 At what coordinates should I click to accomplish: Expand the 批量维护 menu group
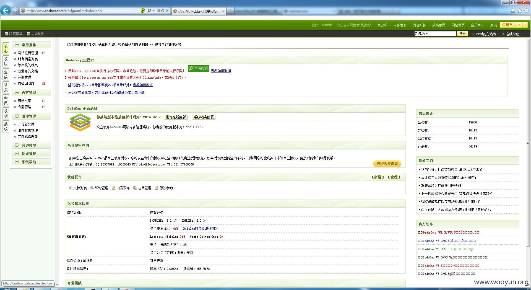[17, 153]
